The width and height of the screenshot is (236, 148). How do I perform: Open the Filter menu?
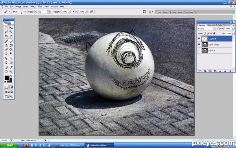[40, 6]
